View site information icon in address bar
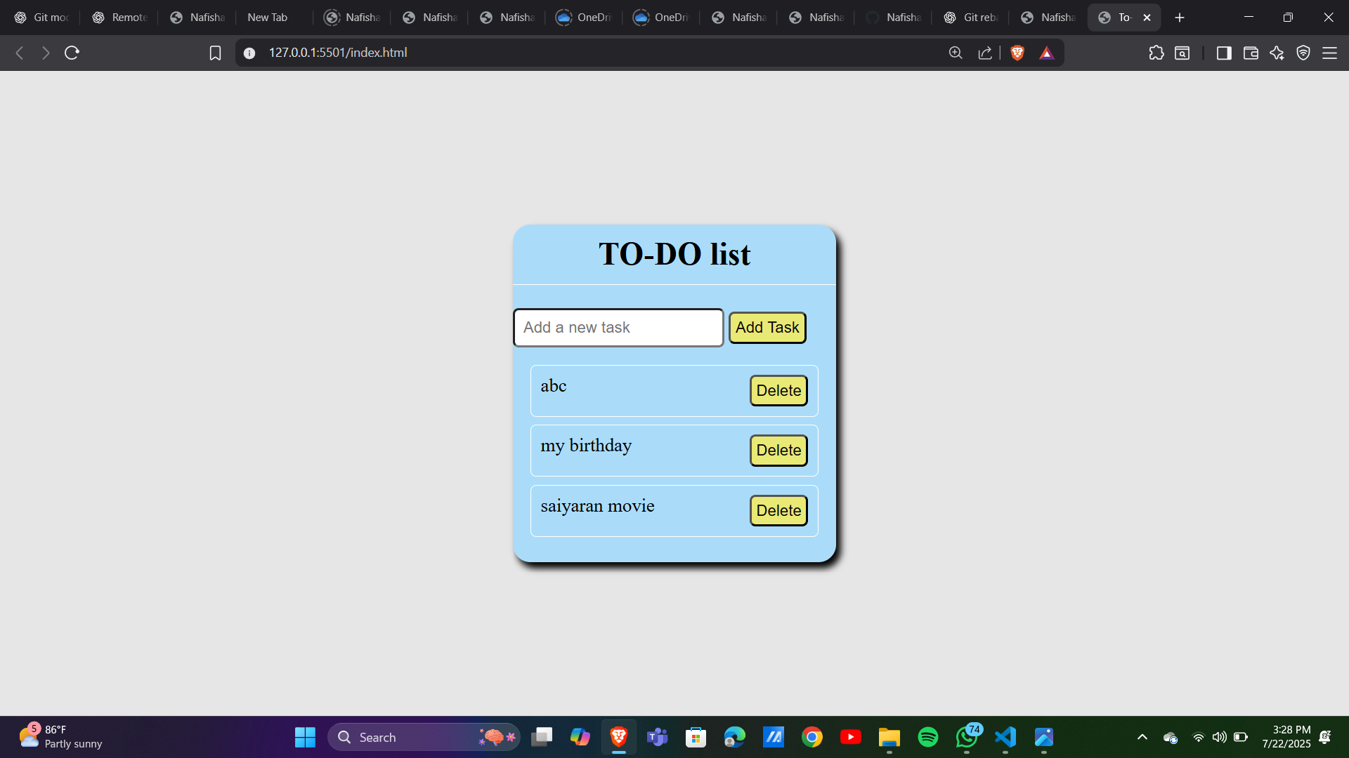 249,53
